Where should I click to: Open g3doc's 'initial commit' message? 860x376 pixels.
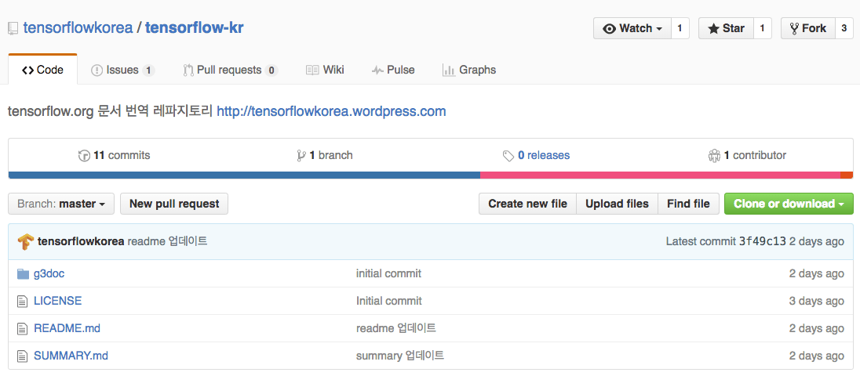pyautogui.click(x=389, y=273)
